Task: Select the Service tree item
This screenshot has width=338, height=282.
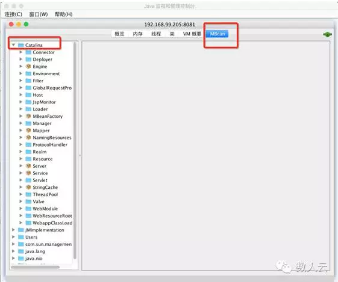Action: (x=40, y=173)
